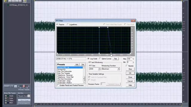Close the FFT Filter dialog window
Viewport: 191px width, 107px height.
click(133, 21)
